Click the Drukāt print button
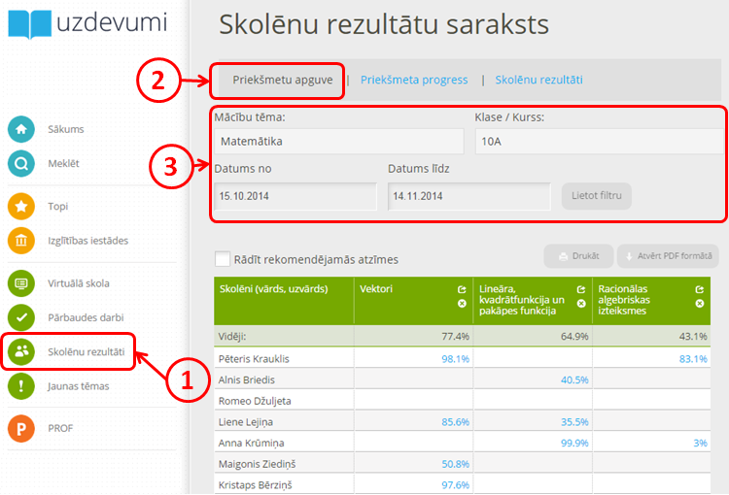729x495 pixels. coord(578,257)
